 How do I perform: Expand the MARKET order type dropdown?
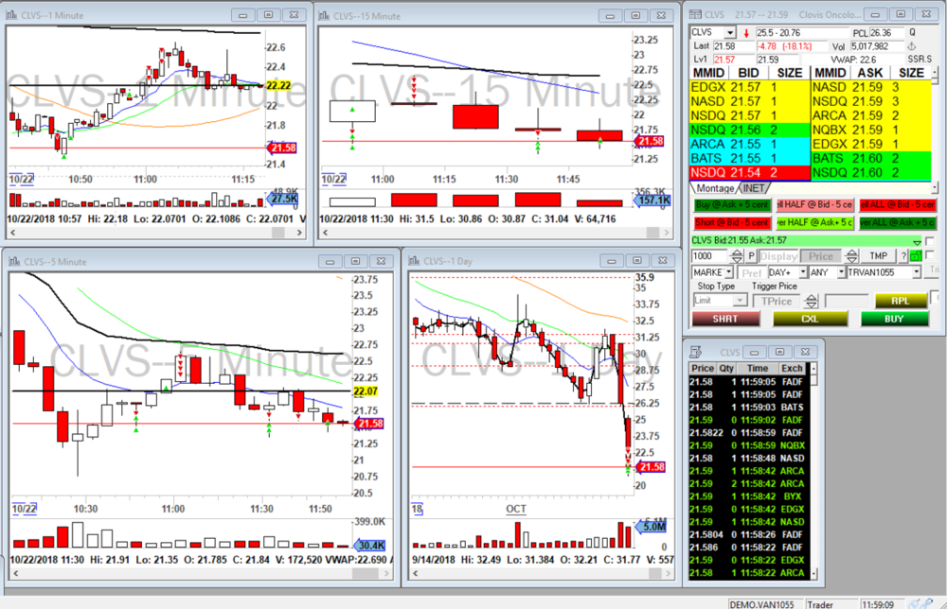[728, 271]
